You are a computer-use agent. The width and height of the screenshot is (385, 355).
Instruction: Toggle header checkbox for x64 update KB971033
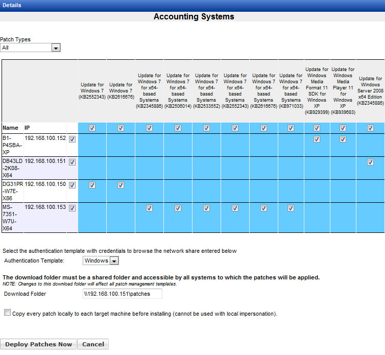tap(291, 128)
